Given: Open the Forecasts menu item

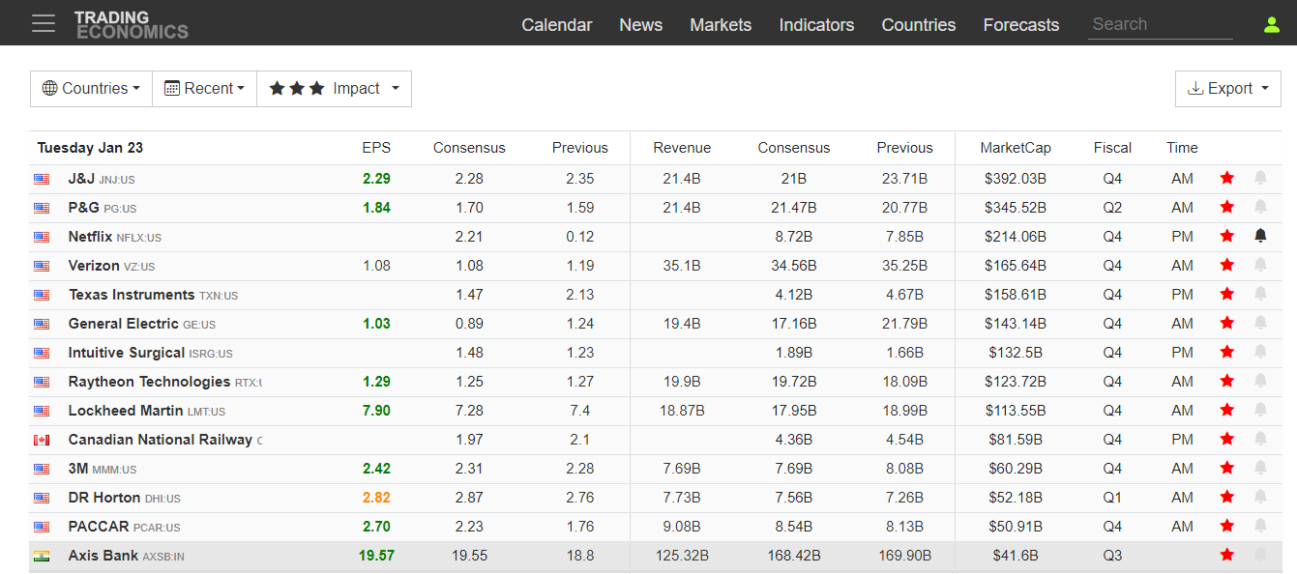Looking at the screenshot, I should [1020, 25].
